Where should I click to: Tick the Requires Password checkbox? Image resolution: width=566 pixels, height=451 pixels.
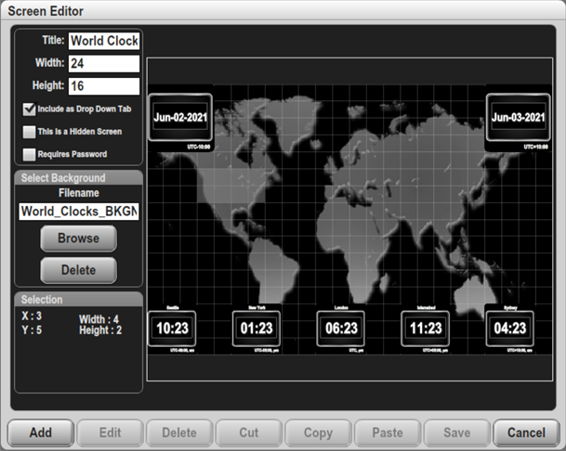(31, 154)
